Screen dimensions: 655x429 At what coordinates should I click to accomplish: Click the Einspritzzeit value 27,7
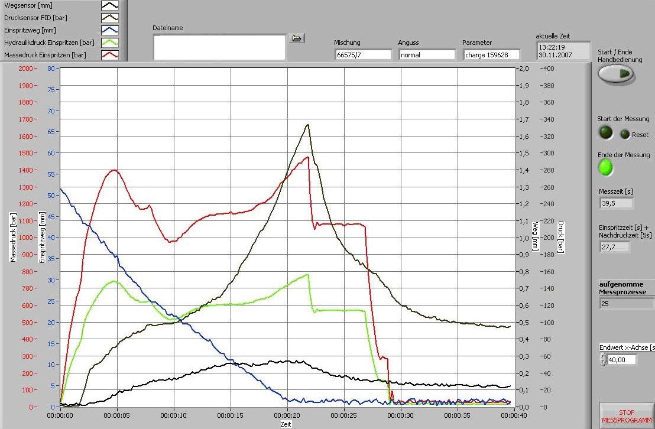614,247
